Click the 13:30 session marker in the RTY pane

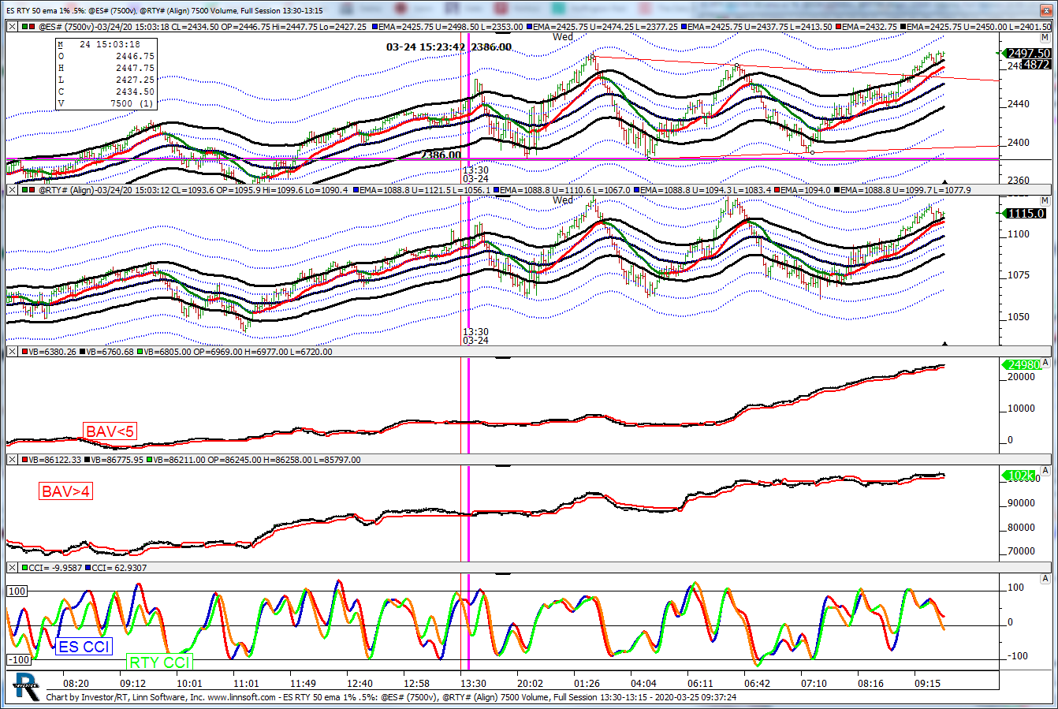click(x=475, y=331)
